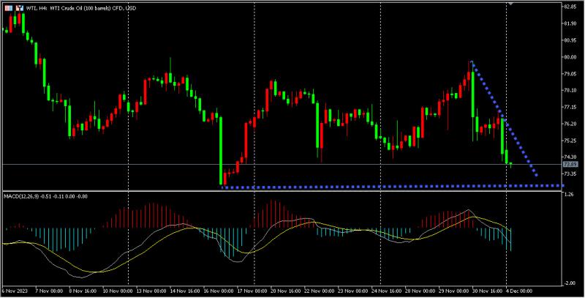Click the 82.85 price axis label
585x298 pixels.
[x=570, y=7]
